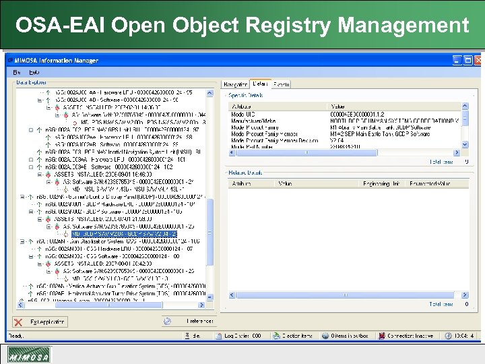
Task: Switch to the Navigation tab
Action: pos(235,84)
